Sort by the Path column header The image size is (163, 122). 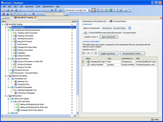146,58
